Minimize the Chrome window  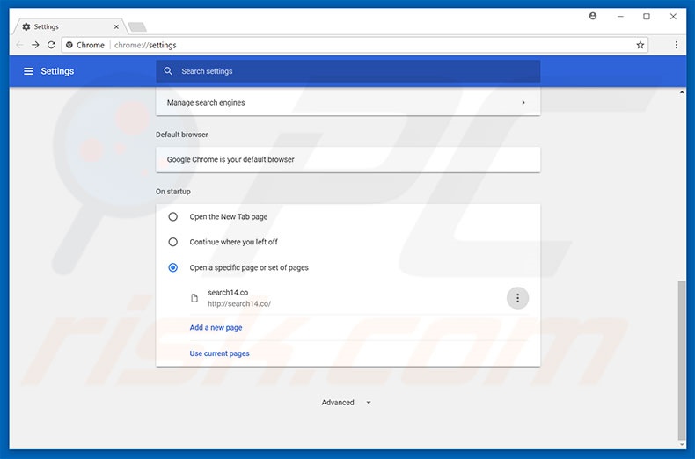pyautogui.click(x=620, y=17)
